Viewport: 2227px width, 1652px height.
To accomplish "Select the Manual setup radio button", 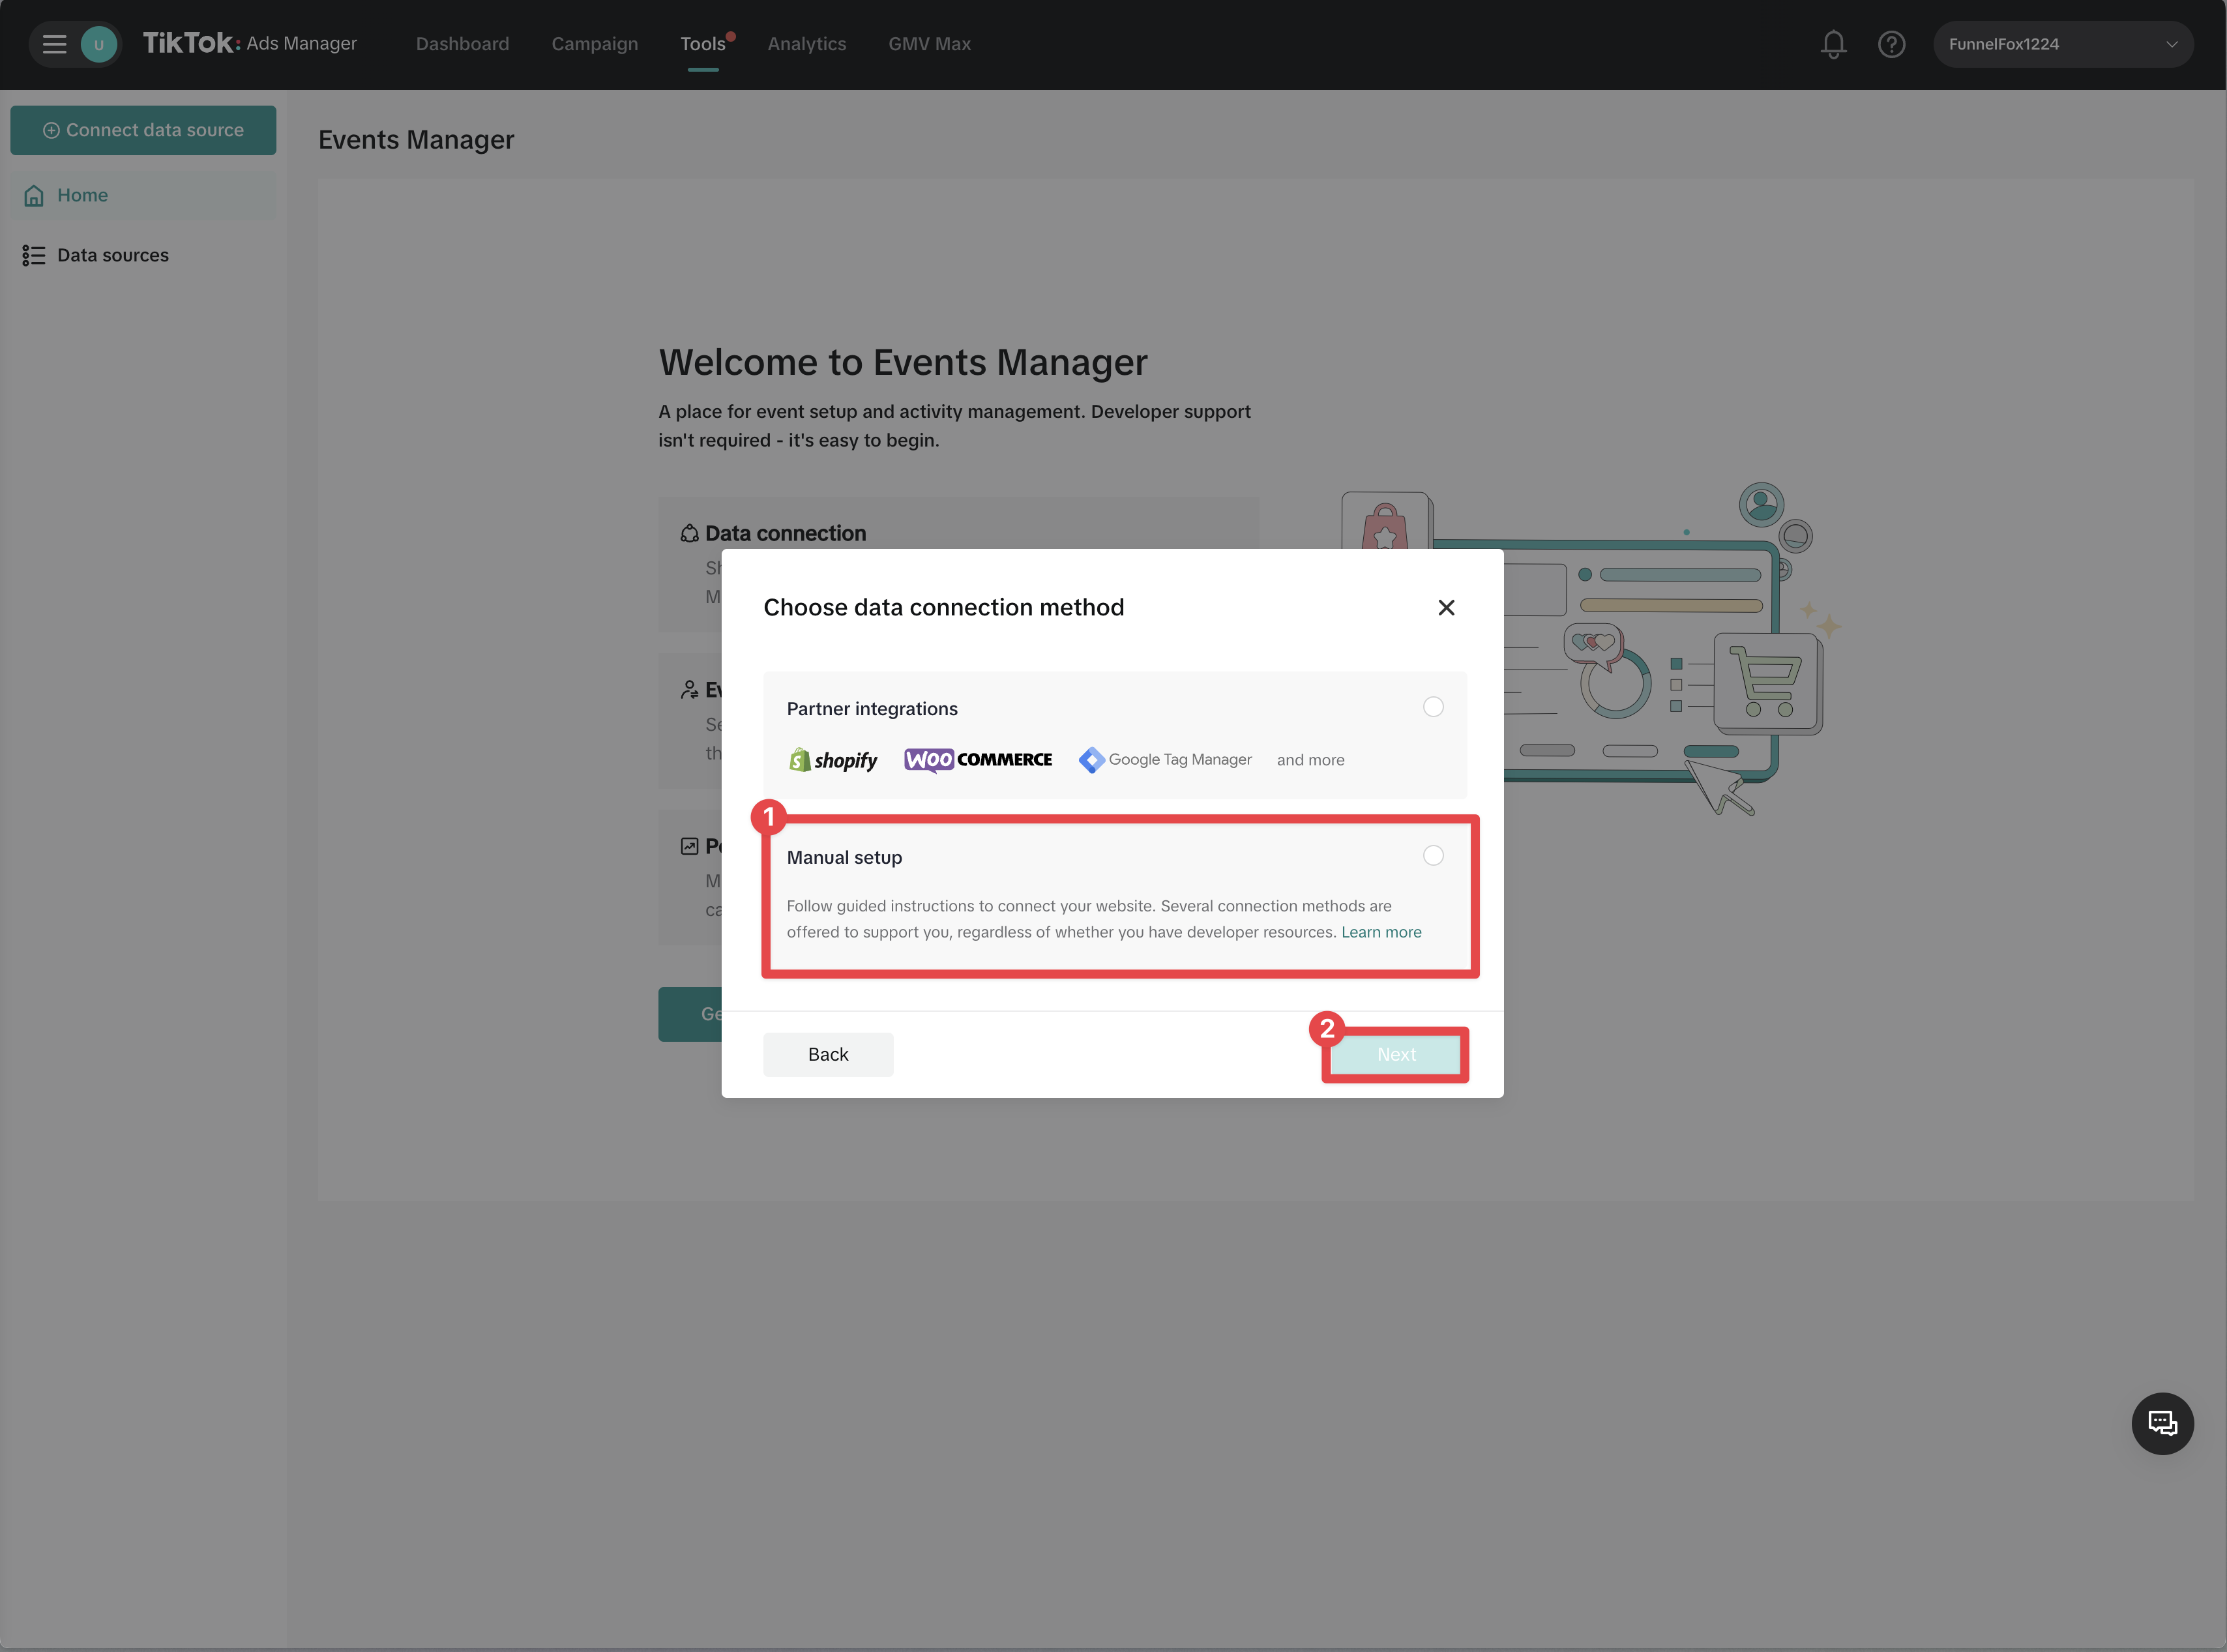I will 1432,856.
